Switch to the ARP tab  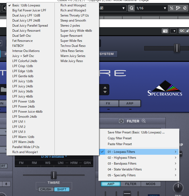coord(130,103)
